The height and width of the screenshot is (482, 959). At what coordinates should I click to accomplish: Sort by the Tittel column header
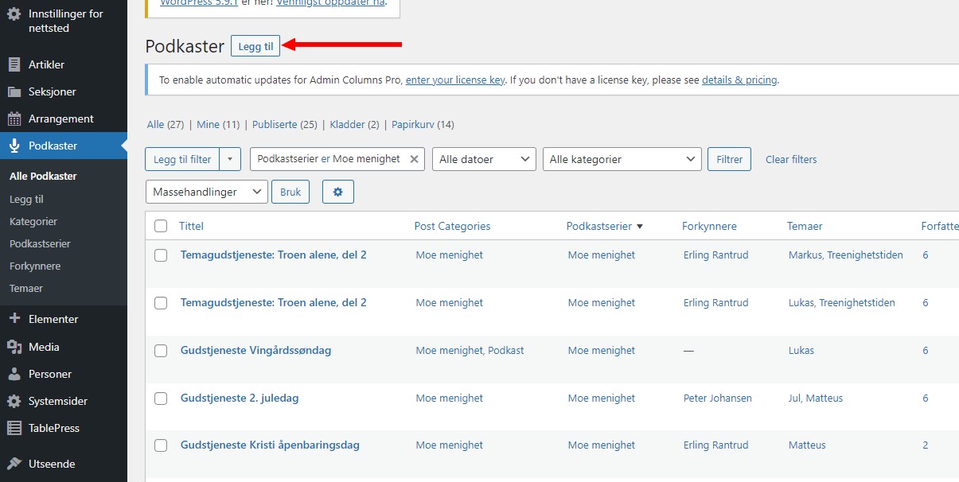click(191, 227)
